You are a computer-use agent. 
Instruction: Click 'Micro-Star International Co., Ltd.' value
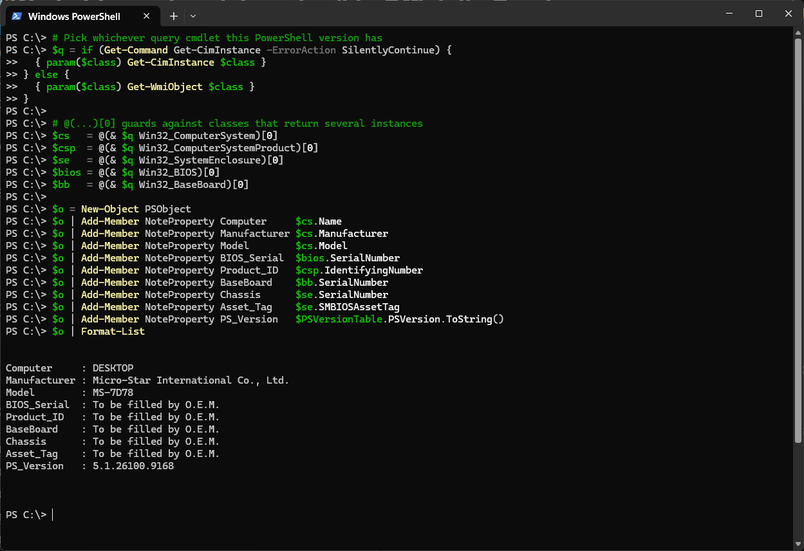point(191,380)
